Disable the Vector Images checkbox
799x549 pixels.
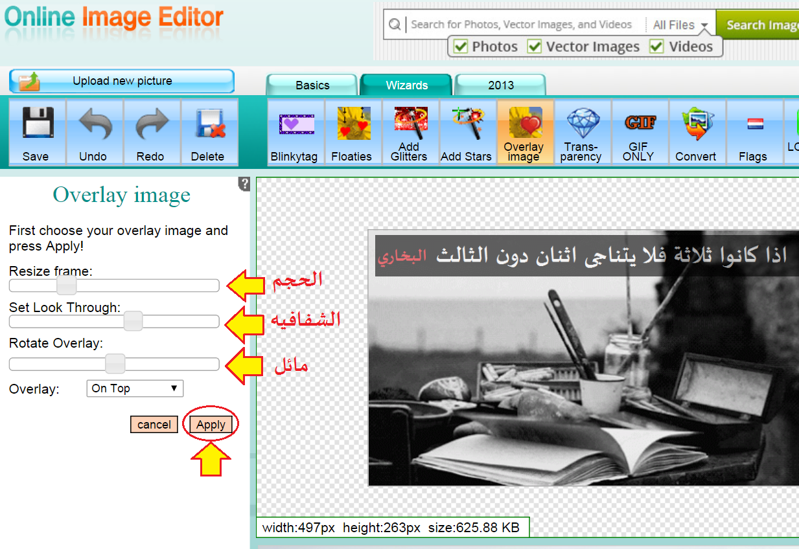[x=535, y=46]
